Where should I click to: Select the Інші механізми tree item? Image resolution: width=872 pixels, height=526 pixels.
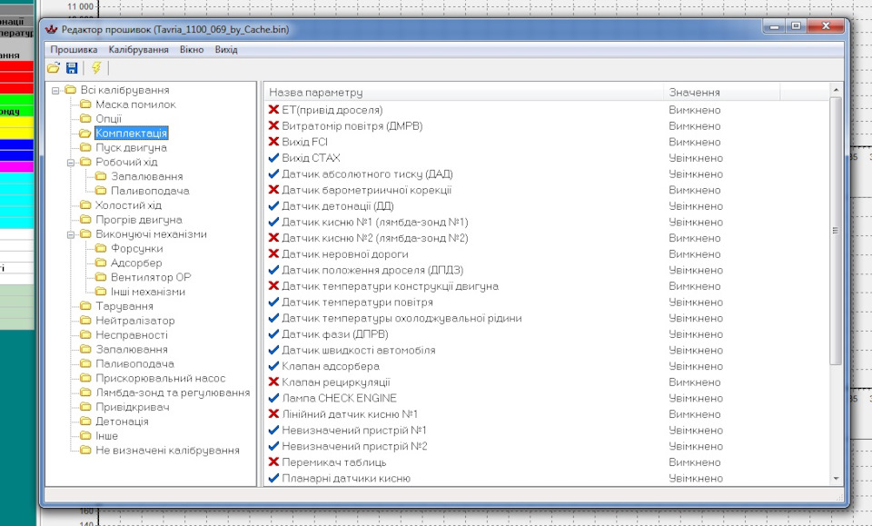148,292
